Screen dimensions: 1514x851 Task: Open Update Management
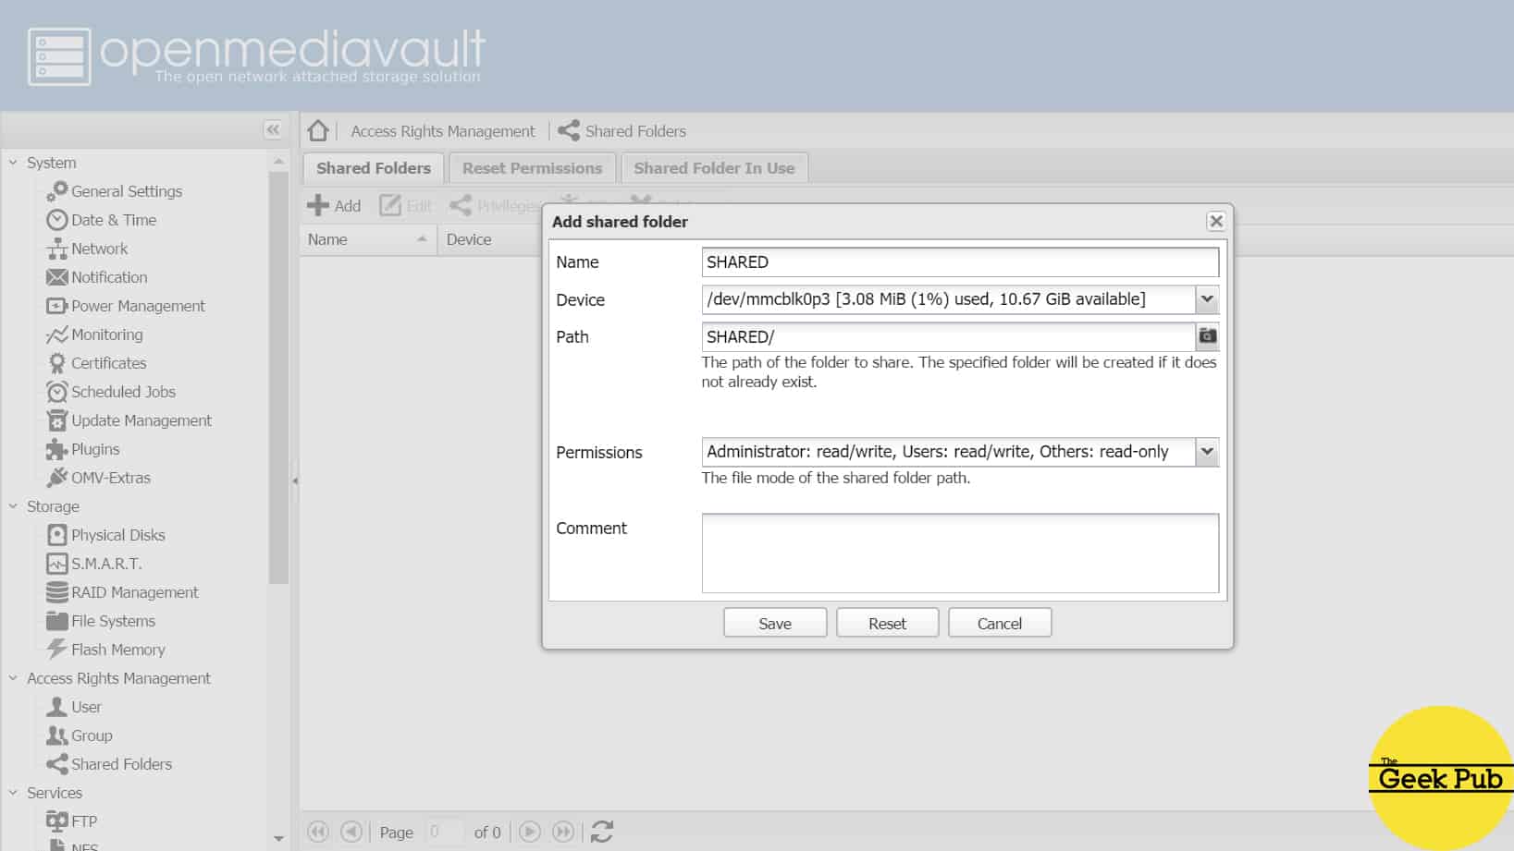[x=129, y=420]
